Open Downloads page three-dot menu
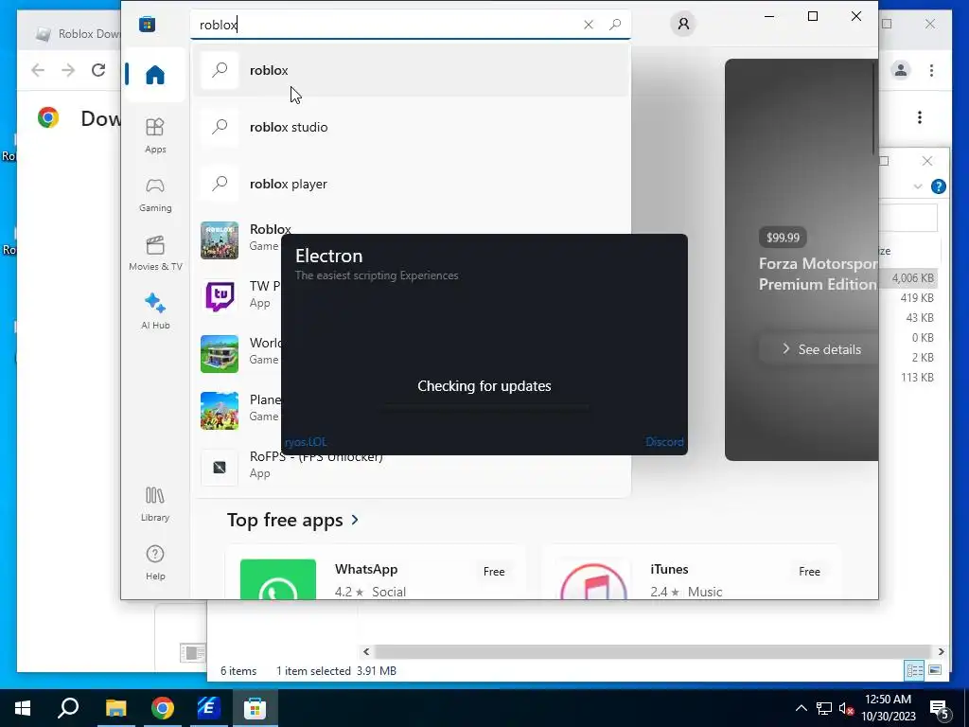The width and height of the screenshot is (969, 727). point(920,117)
